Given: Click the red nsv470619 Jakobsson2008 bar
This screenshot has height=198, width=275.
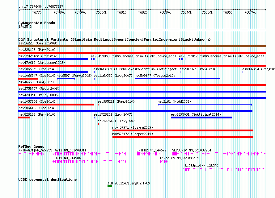Looking at the screenshot, I should click(142, 66).
